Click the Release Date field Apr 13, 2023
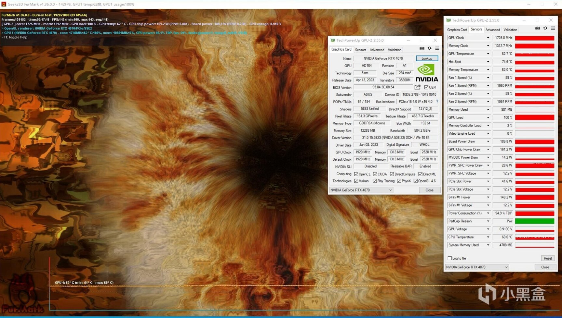Image resolution: width=562 pixels, height=318 pixels. (365, 80)
